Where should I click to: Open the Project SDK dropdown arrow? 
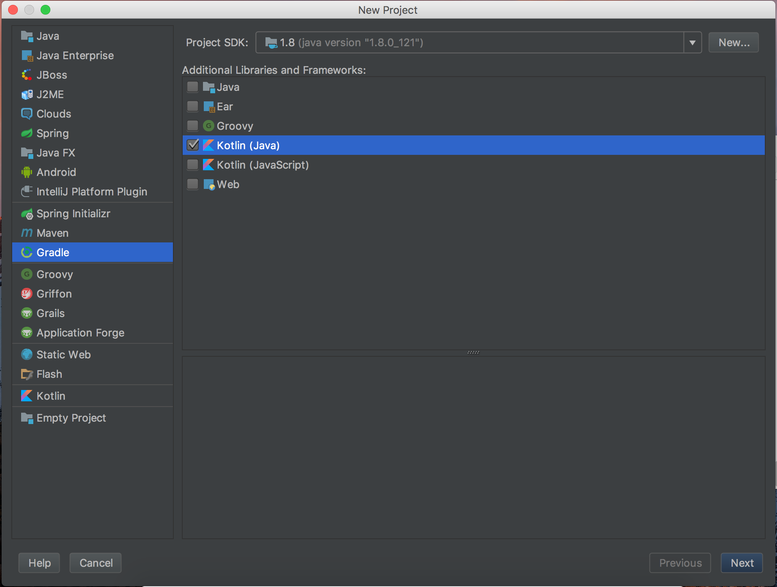(693, 43)
